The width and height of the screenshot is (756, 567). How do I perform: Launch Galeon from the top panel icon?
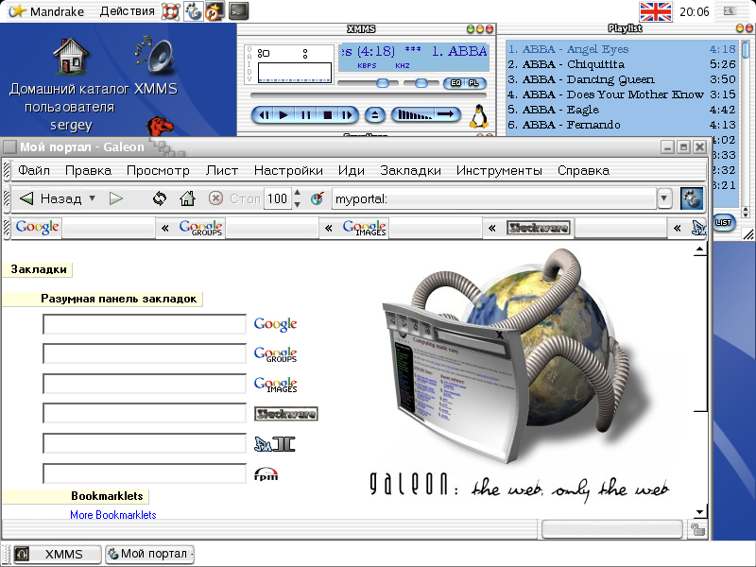coord(193,11)
